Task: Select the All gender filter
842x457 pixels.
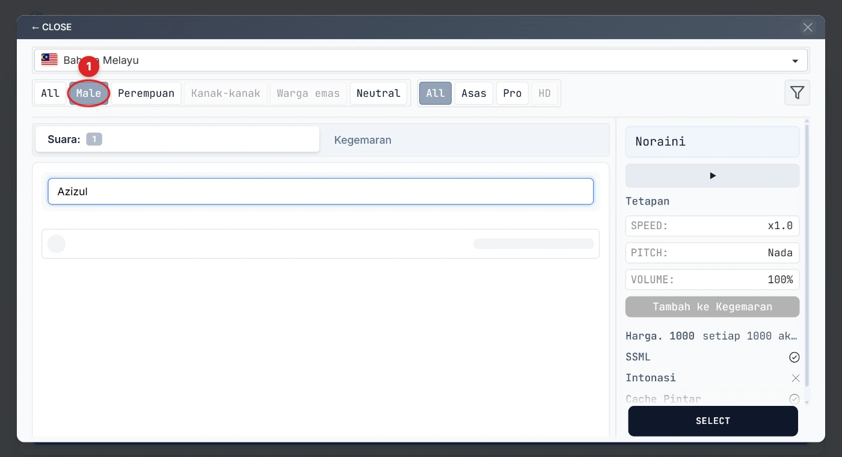Action: (x=51, y=93)
